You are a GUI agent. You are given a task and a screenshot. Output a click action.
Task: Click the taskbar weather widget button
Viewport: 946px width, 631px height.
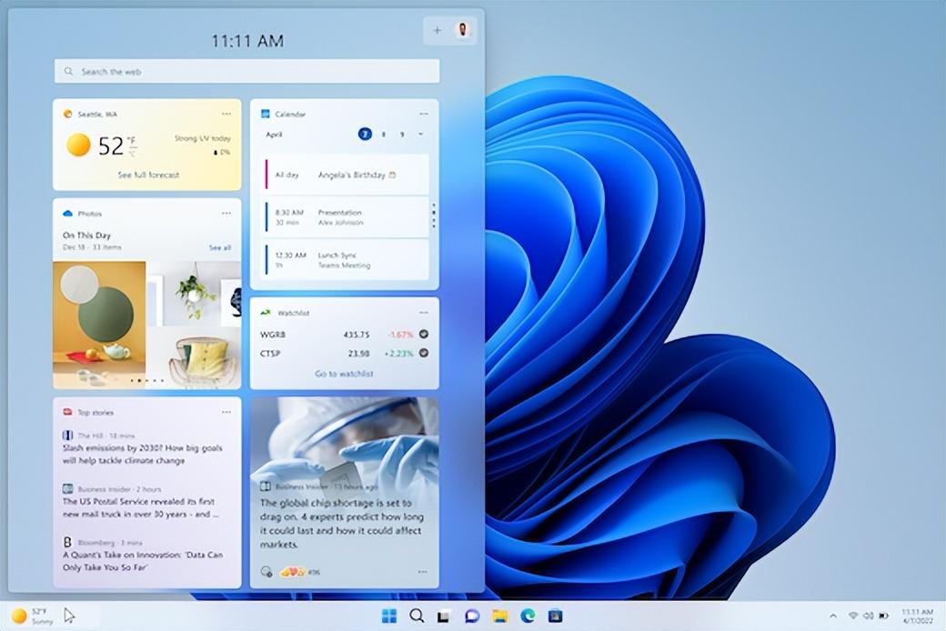[33, 616]
